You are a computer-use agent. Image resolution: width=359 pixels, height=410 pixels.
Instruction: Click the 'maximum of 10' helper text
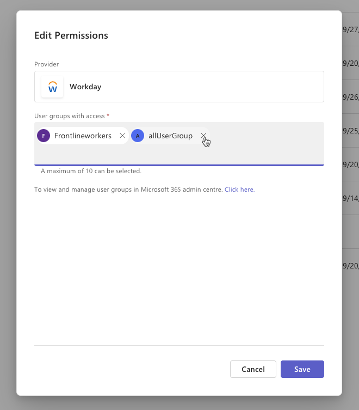[x=91, y=171]
